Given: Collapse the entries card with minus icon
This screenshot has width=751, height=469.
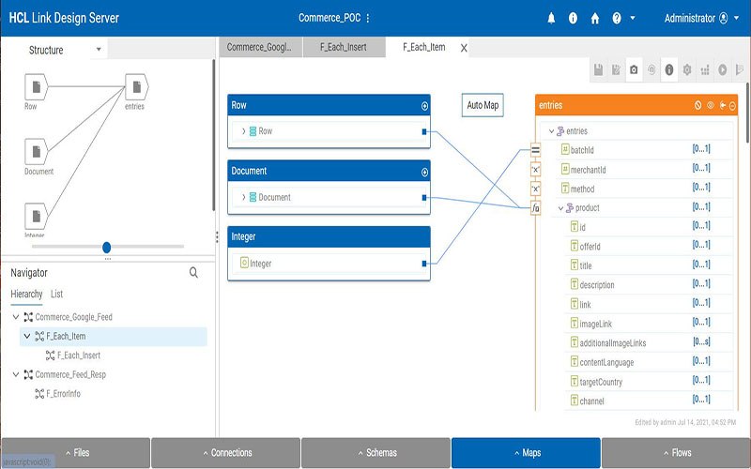Looking at the screenshot, I should pos(732,106).
